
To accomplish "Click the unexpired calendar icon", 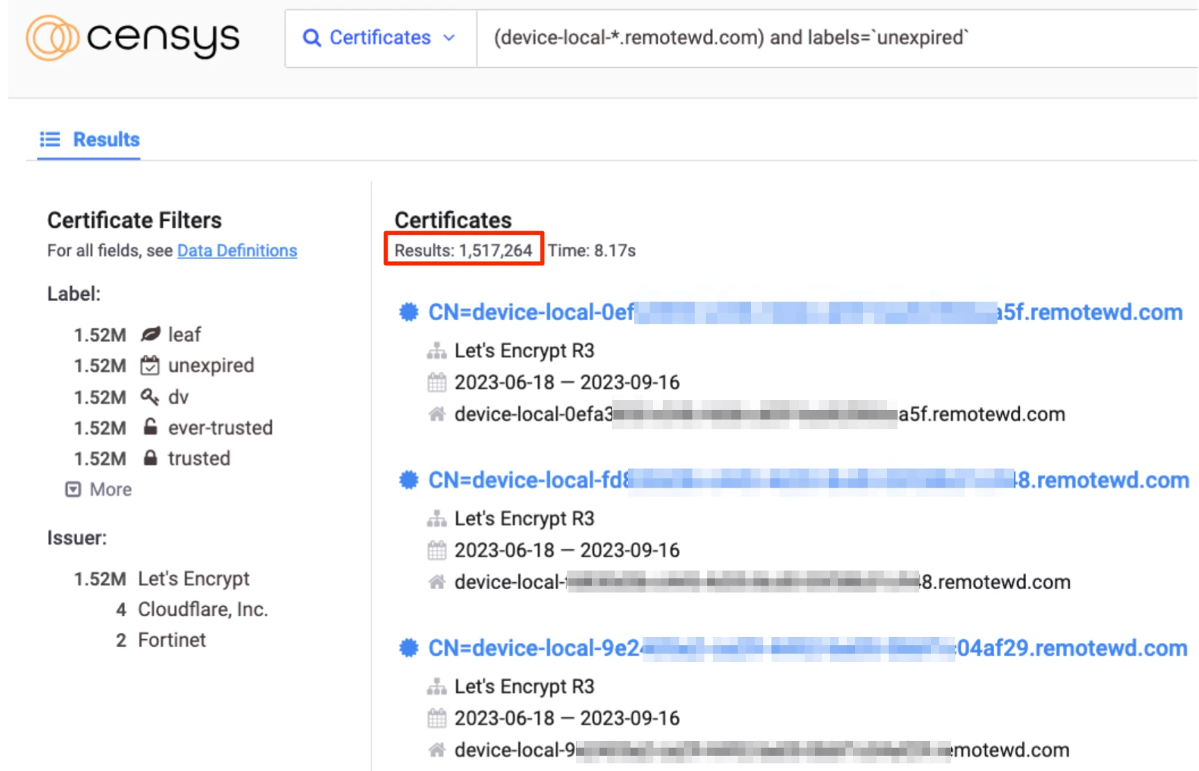I will coord(150,365).
